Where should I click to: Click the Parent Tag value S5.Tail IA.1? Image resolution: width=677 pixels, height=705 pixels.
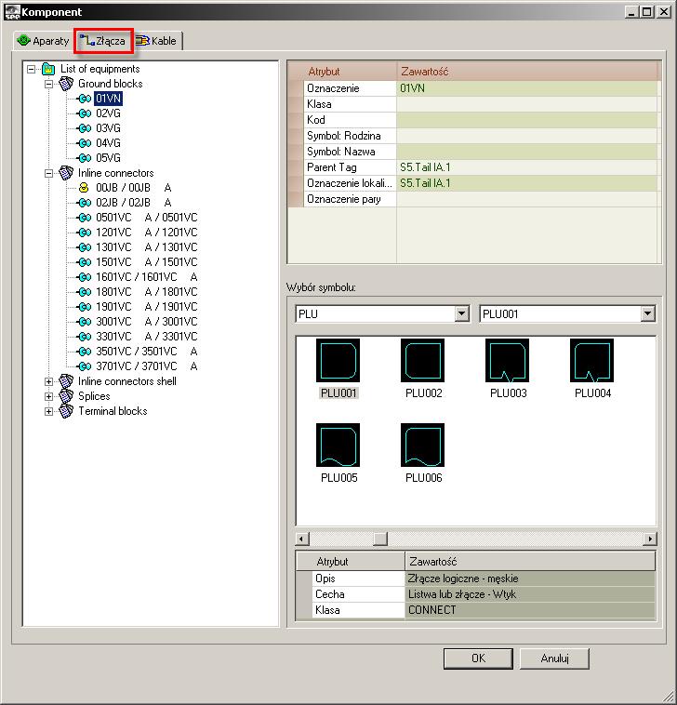tap(527, 167)
